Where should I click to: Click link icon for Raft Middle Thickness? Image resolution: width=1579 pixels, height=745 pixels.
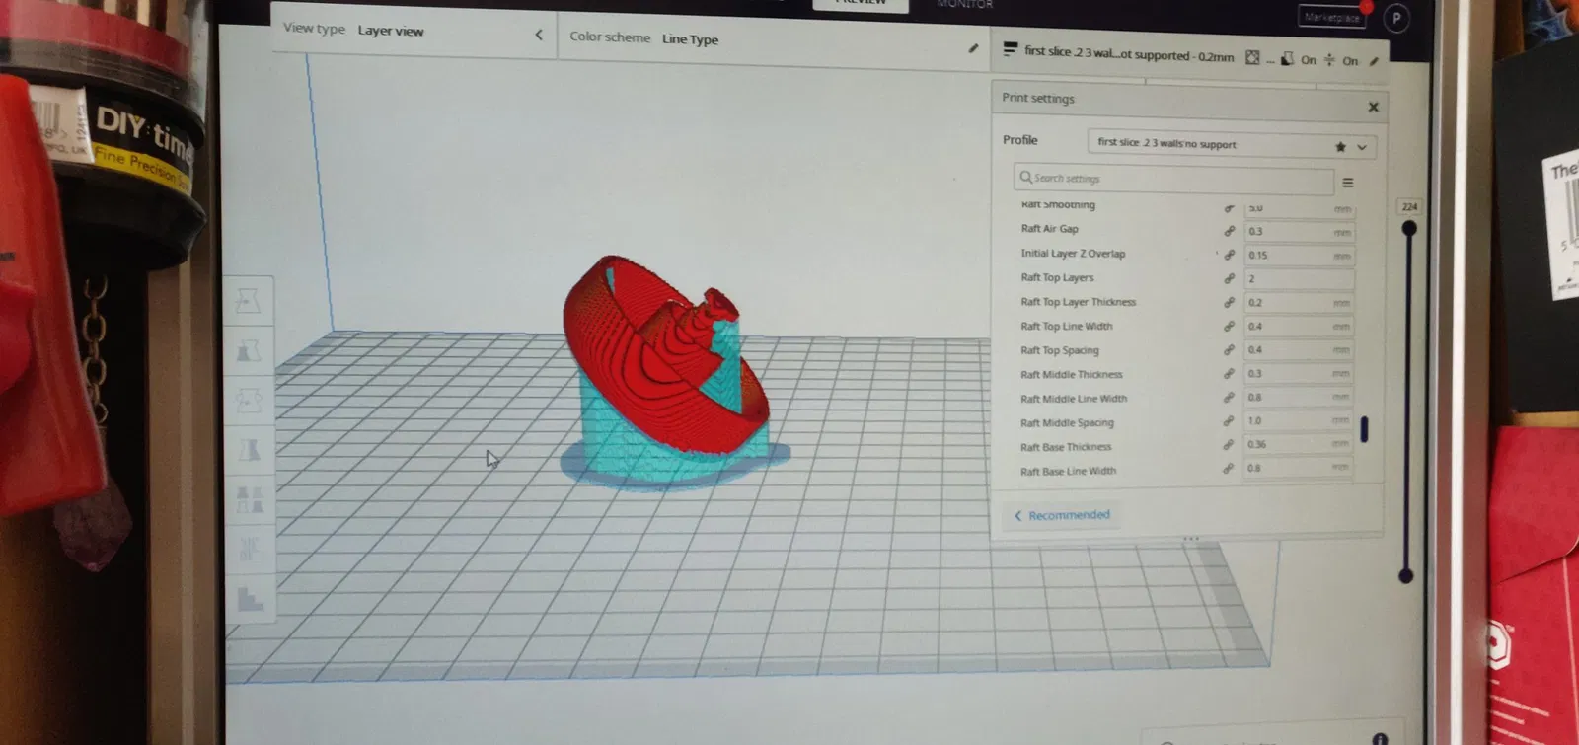(1229, 373)
